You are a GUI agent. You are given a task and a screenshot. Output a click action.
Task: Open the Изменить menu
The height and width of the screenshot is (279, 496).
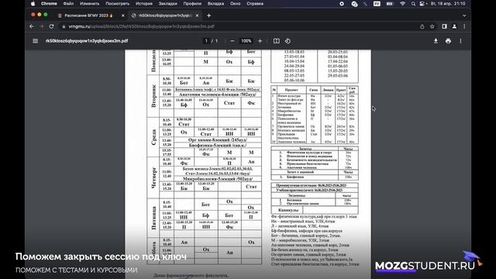tap(90, 4)
